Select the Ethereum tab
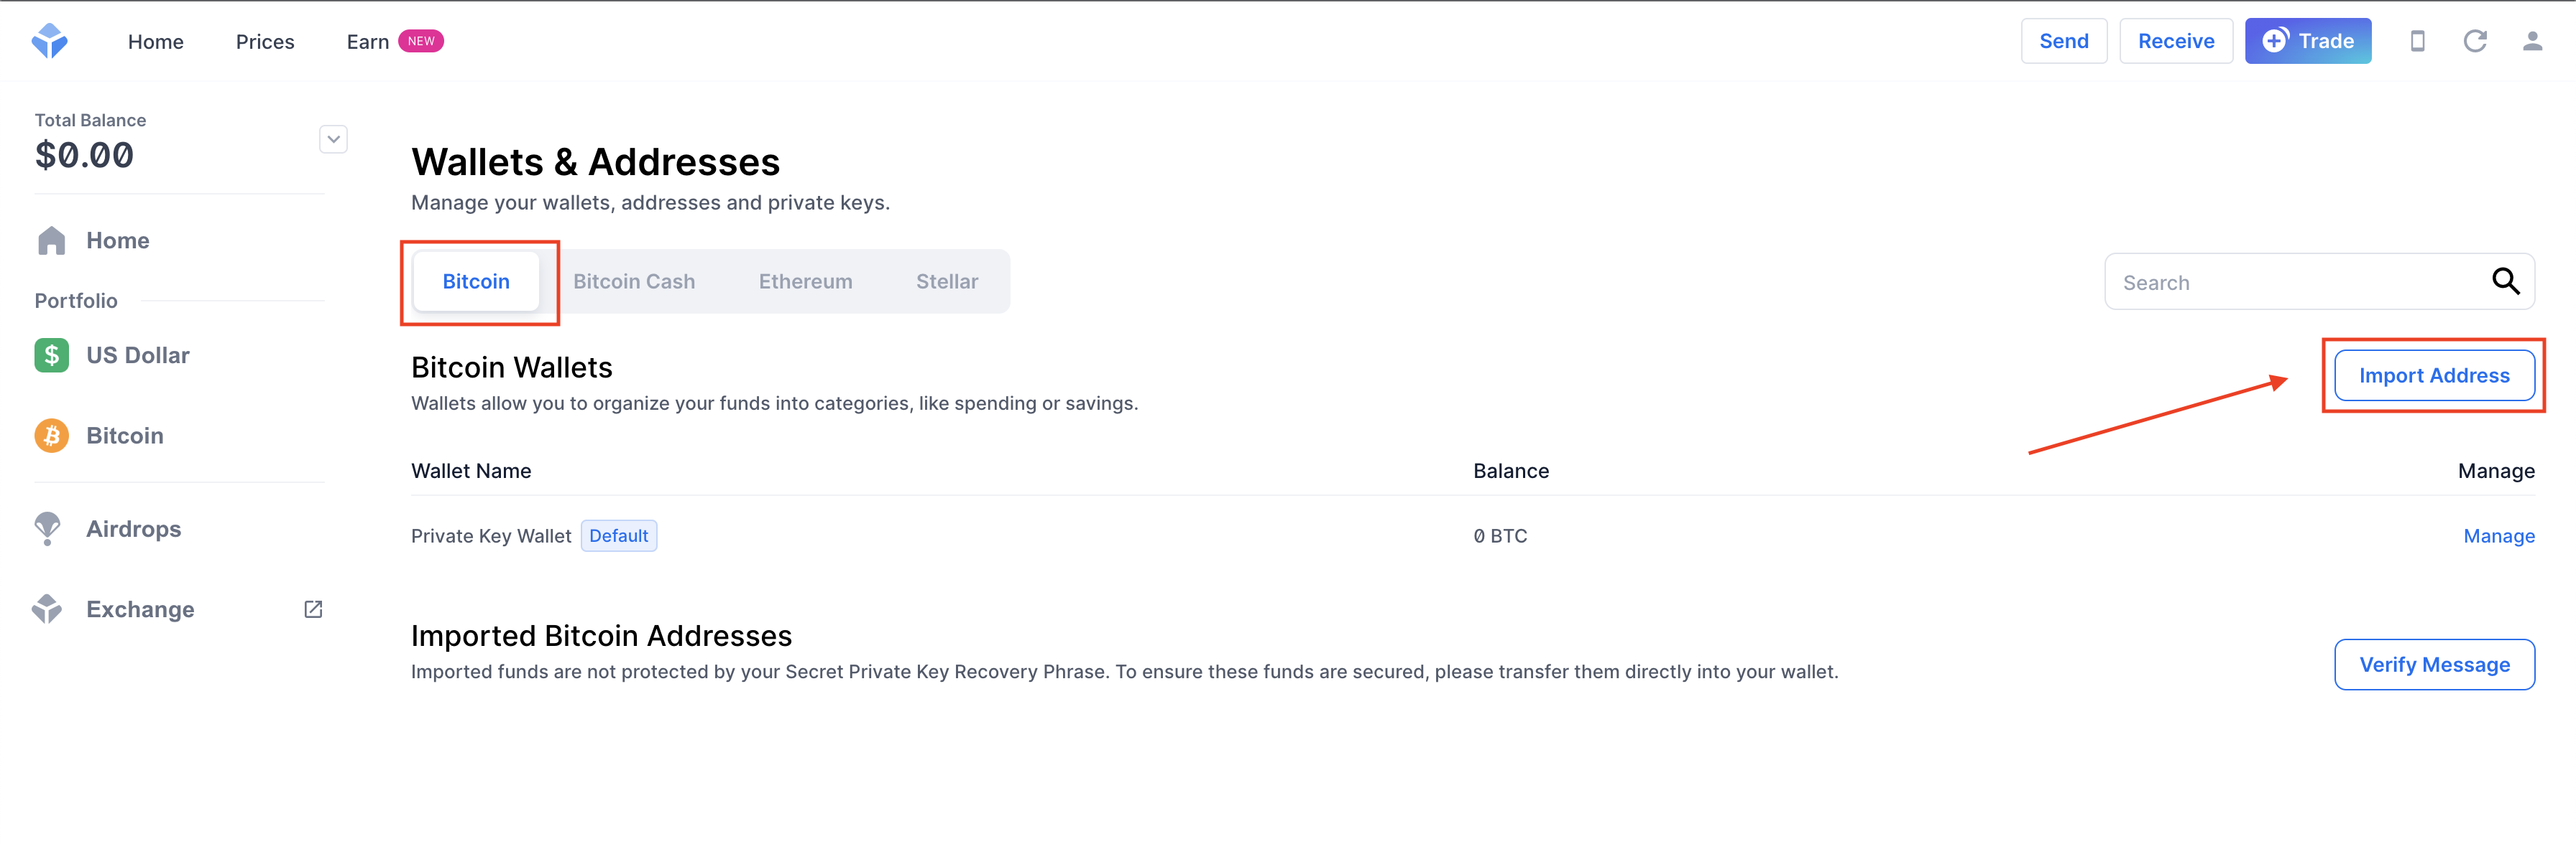This screenshot has height=844, width=2576. coord(804,281)
